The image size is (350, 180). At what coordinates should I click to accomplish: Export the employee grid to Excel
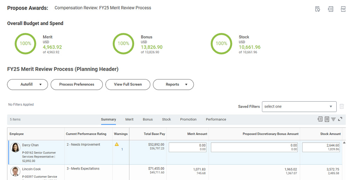tap(320, 119)
